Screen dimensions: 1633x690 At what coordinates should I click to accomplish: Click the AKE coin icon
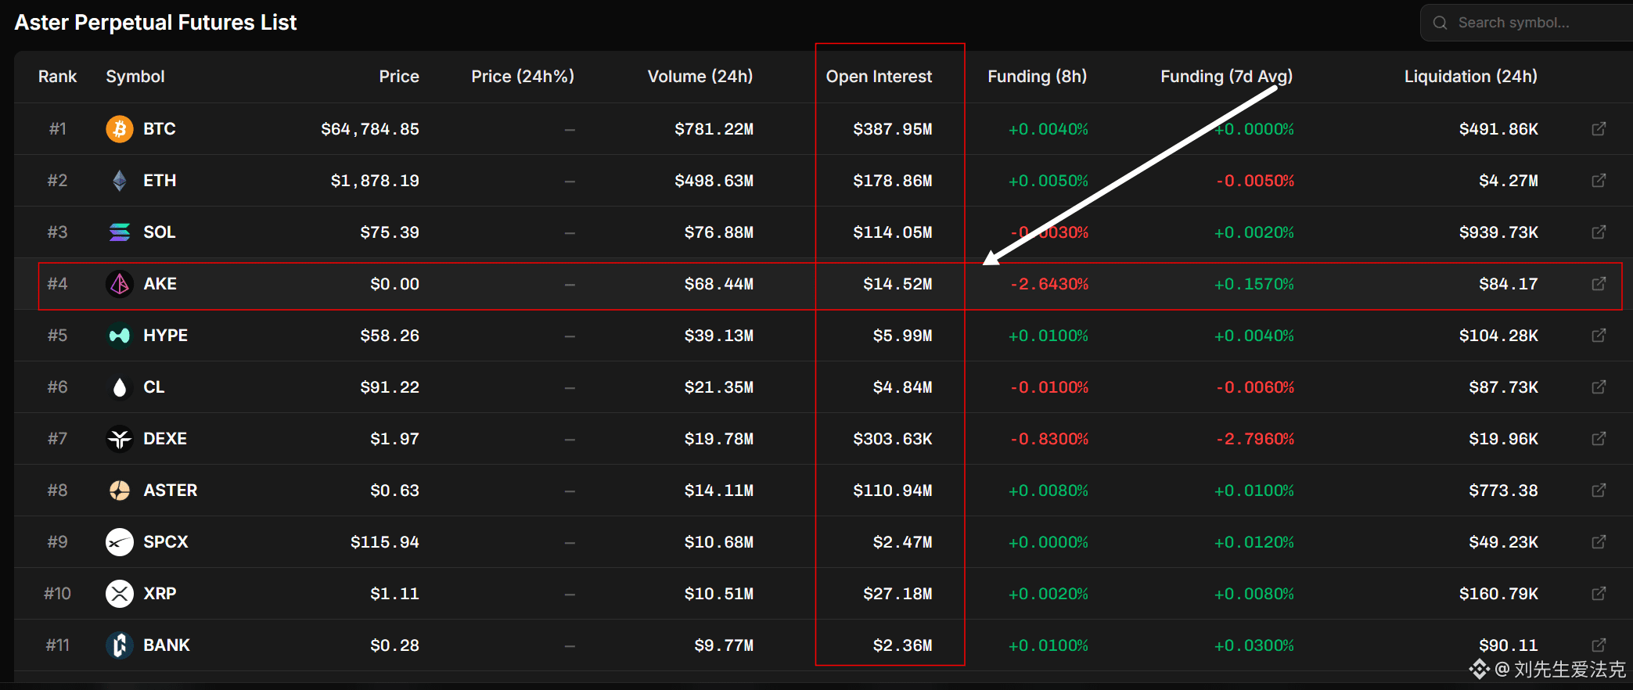tap(119, 283)
